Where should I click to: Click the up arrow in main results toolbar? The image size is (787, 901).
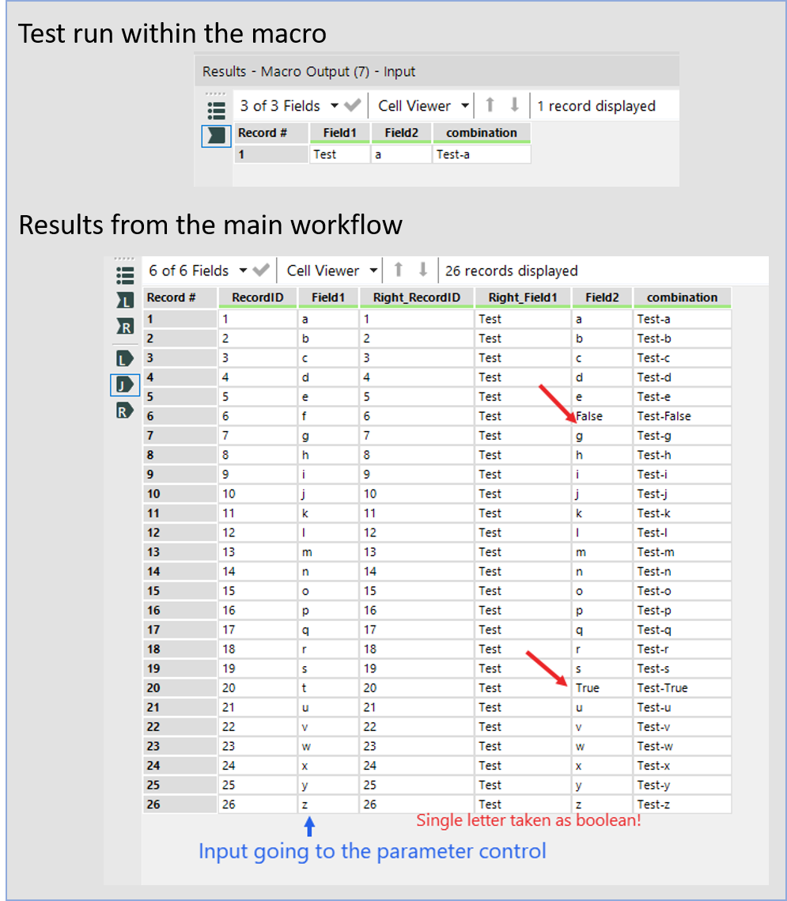click(398, 270)
